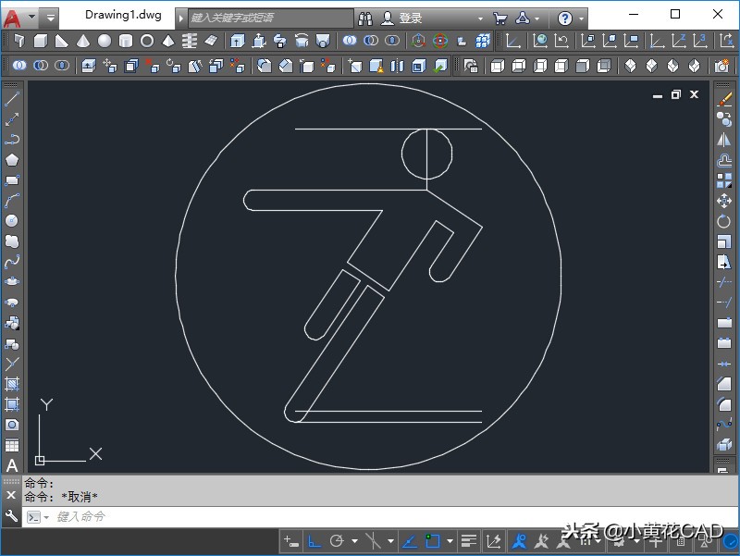Viewport: 740px width, 556px height.
Task: Choose the Multiline Text tool
Action: tap(12, 465)
